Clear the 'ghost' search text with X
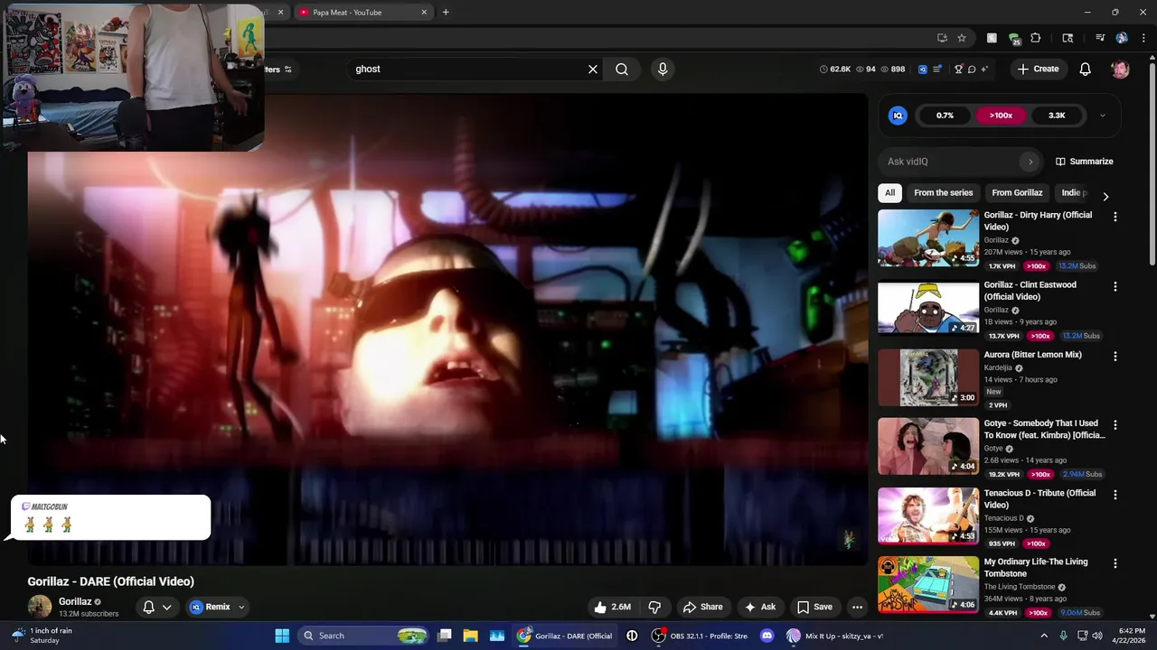The image size is (1157, 650). point(593,69)
